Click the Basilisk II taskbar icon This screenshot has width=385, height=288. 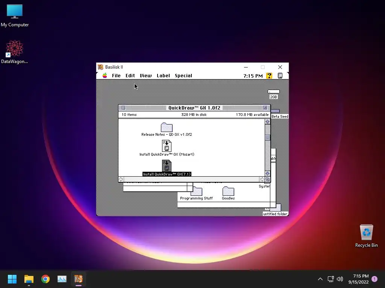pyautogui.click(x=79, y=279)
